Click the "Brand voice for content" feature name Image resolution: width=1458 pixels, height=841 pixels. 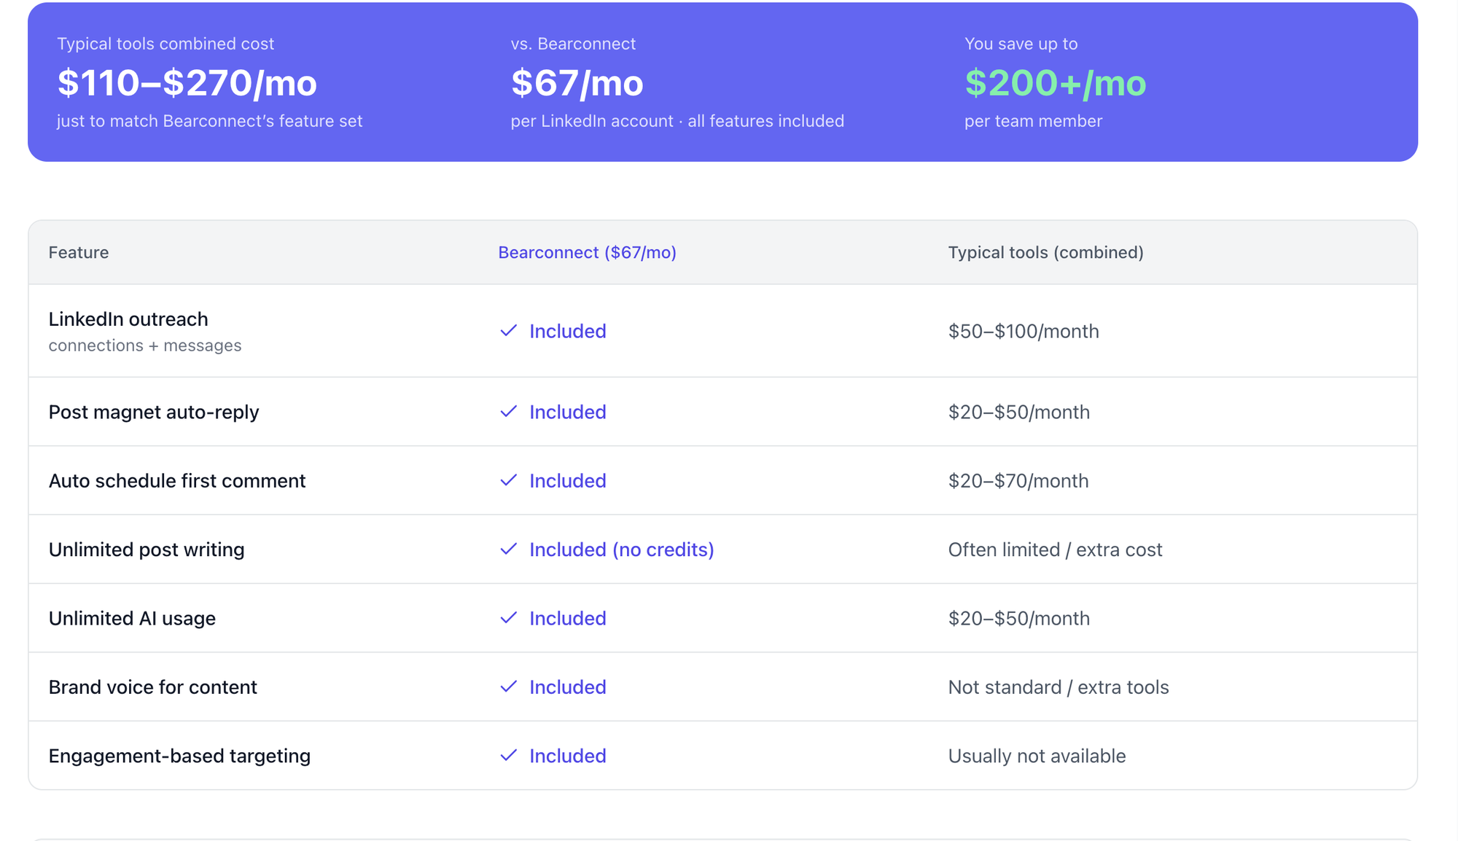point(153,687)
